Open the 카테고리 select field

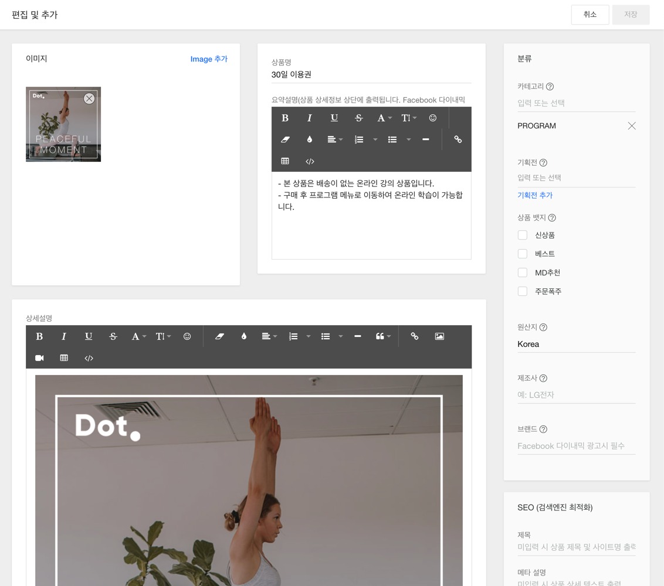point(577,103)
